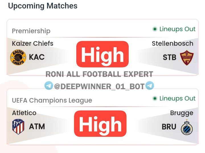Click the right Telegram icon
The width and height of the screenshot is (205, 153).
pyautogui.click(x=149, y=86)
